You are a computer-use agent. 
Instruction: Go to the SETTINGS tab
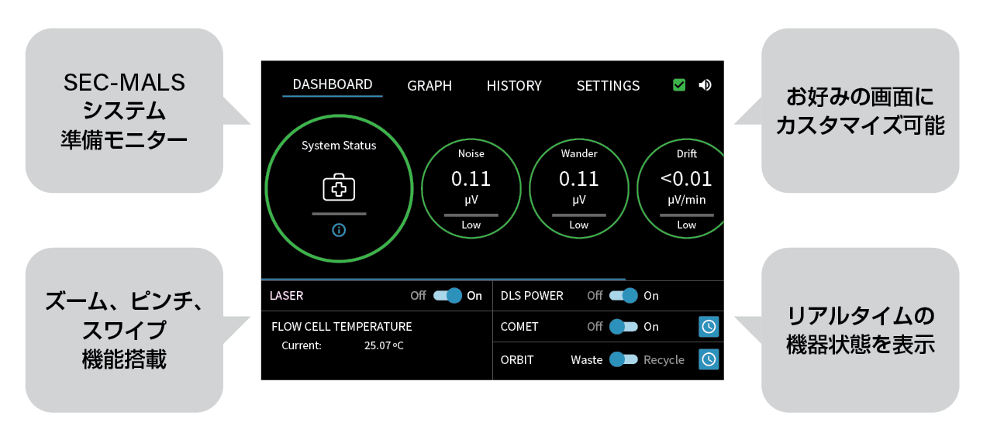[608, 86]
